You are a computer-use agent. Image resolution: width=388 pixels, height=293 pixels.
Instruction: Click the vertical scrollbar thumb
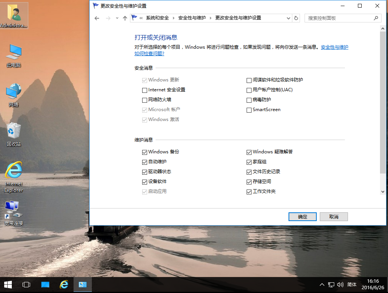[383, 102]
